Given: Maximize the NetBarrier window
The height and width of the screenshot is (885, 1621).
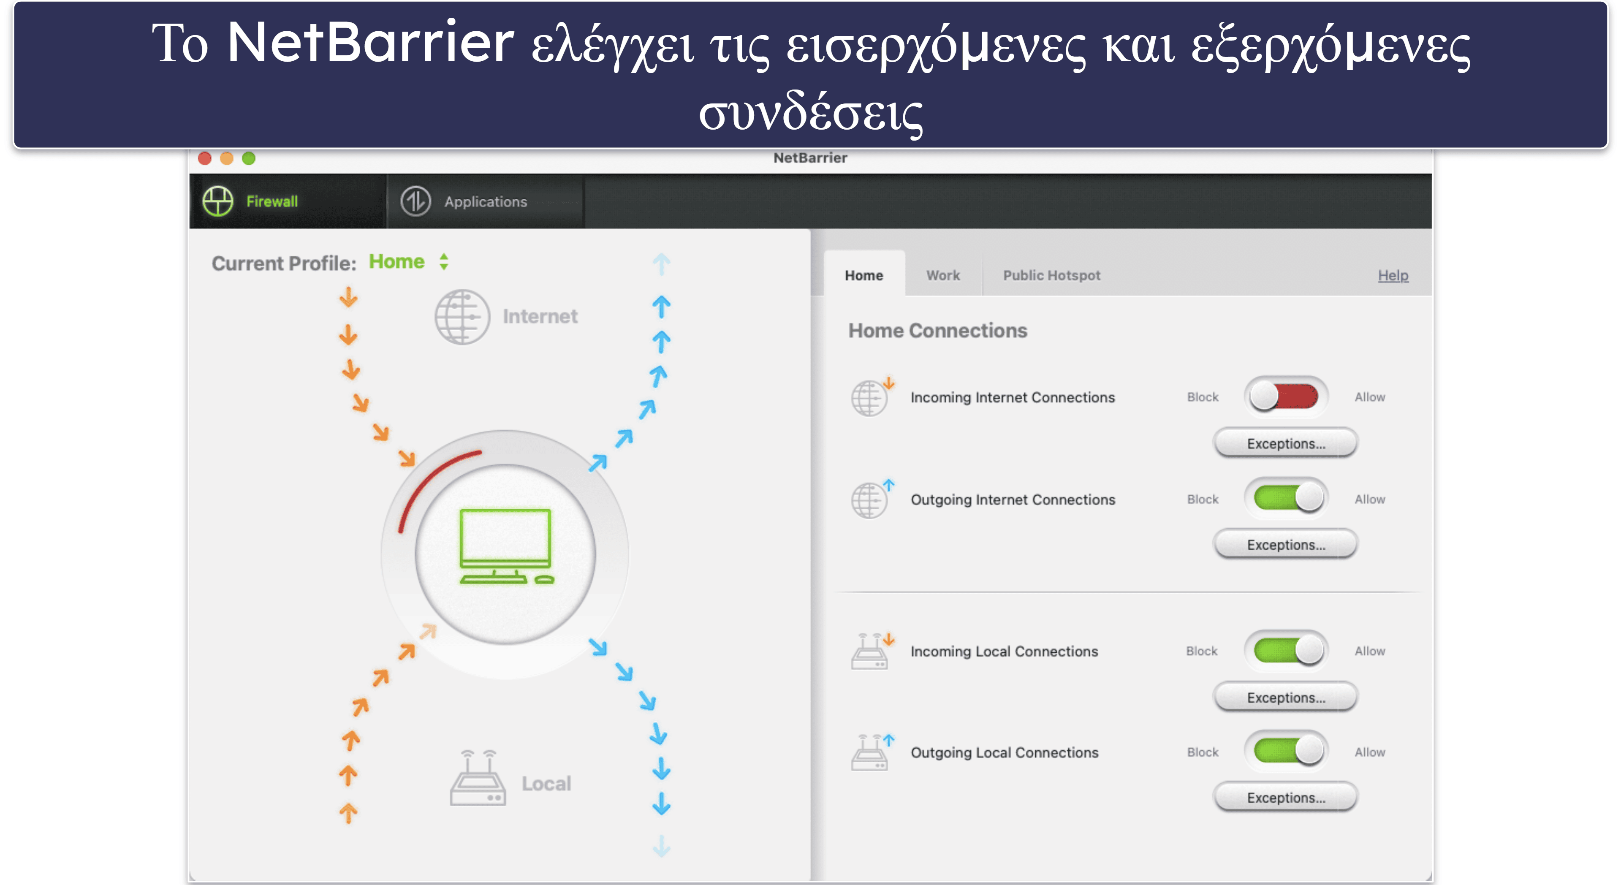Looking at the screenshot, I should 249,158.
